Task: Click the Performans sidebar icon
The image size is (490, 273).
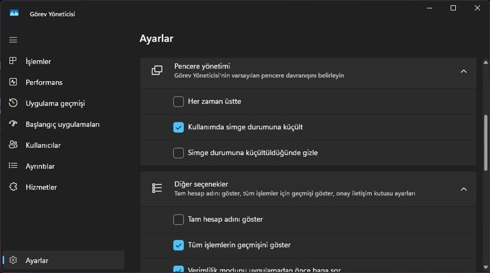Action: 13,82
